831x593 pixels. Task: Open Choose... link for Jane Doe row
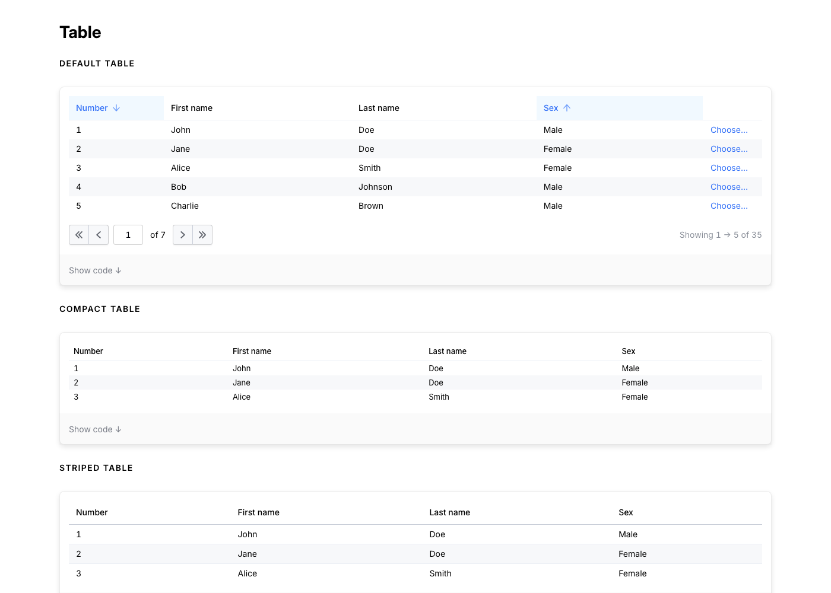pyautogui.click(x=729, y=149)
